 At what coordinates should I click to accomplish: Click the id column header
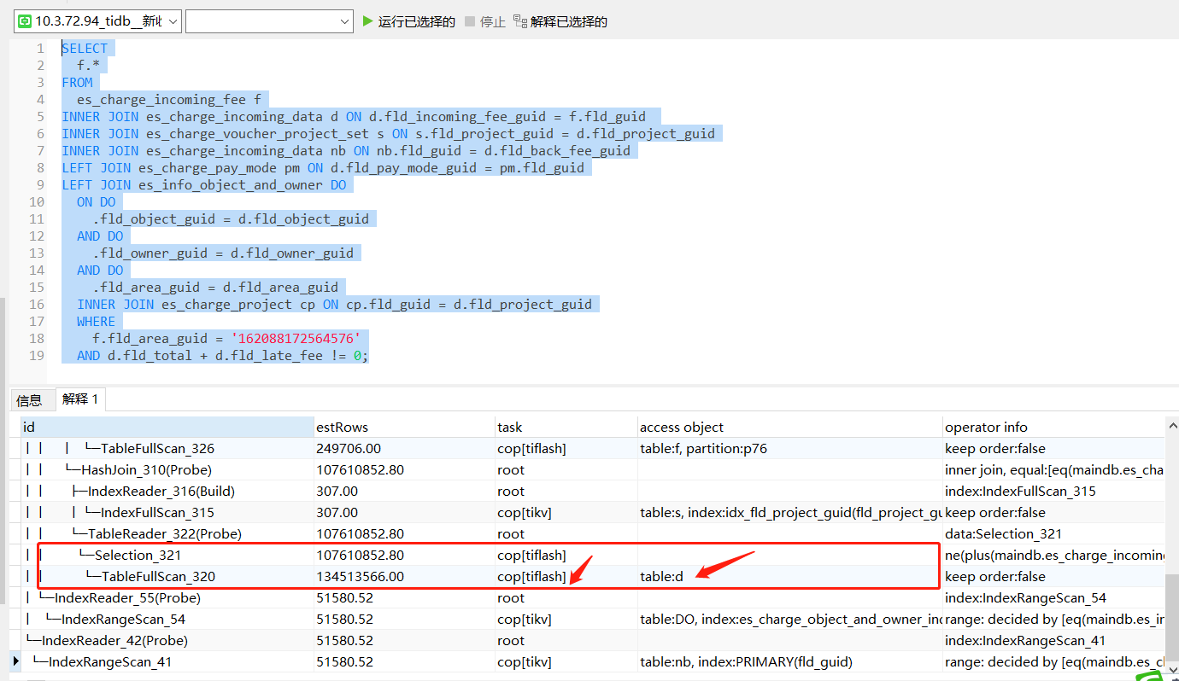[x=167, y=427]
